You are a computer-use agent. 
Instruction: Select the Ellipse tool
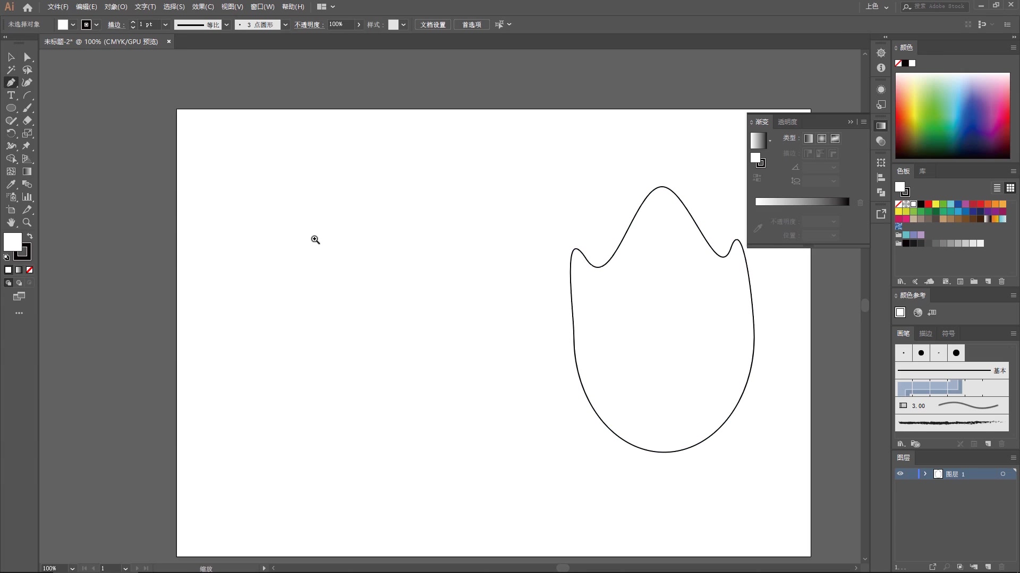(x=11, y=108)
